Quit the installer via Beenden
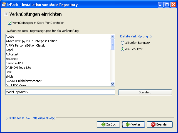The height and width of the screenshot is (133, 178). pyautogui.click(x=160, y=124)
